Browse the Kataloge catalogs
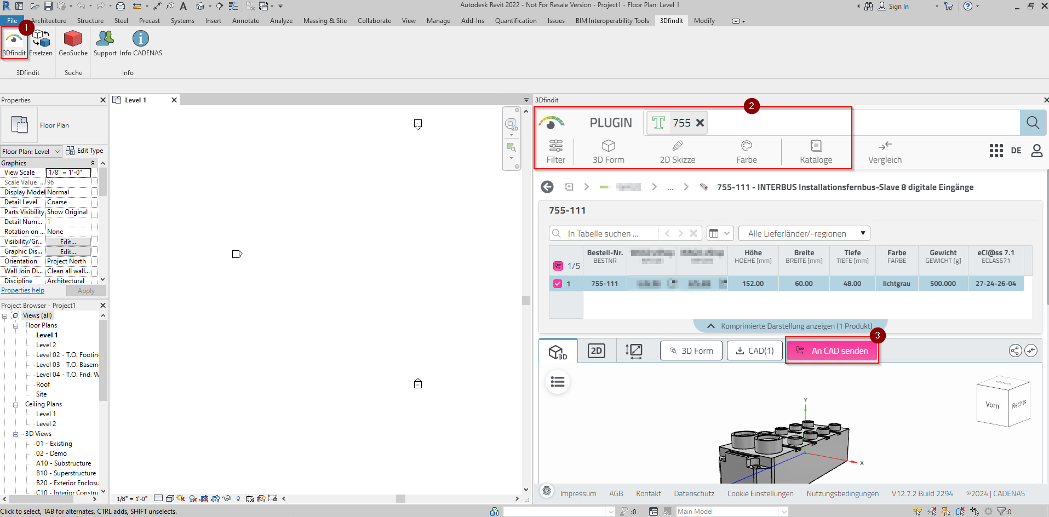Viewport: 1049px width, 517px height. click(x=816, y=152)
